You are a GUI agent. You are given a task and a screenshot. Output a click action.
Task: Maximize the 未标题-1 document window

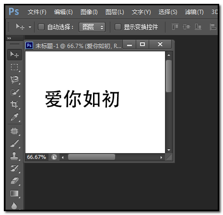click(142, 45)
